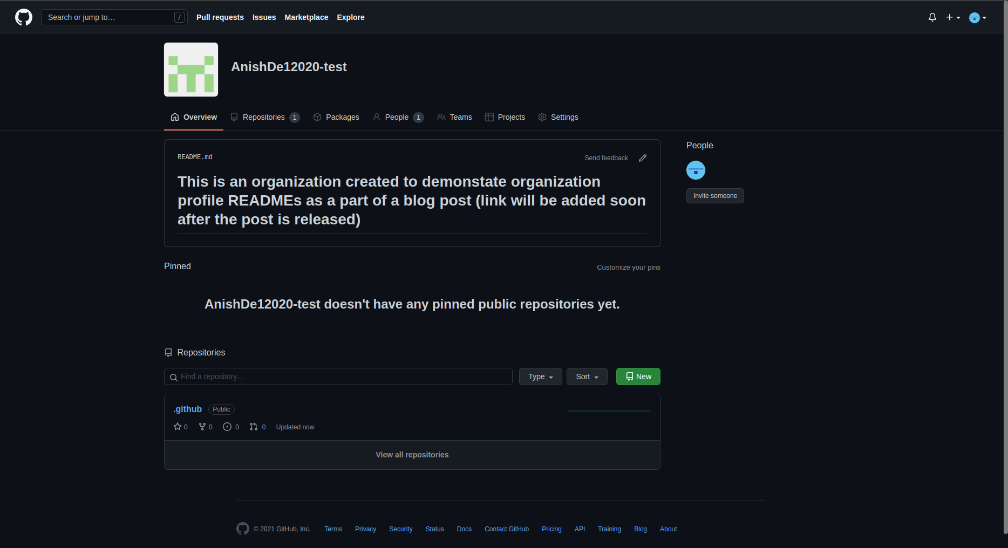This screenshot has width=1008, height=548.
Task: Open the Security footer link
Action: coord(401,529)
